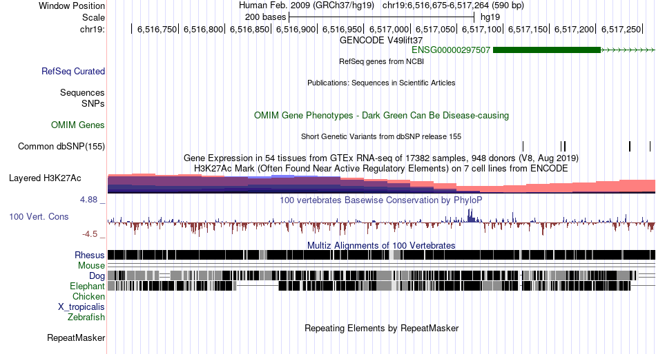Viewport: 656px width, 354px height.
Task: Click 100 vertebrates Basewise Conservation PhyloP title
Action: (x=381, y=200)
